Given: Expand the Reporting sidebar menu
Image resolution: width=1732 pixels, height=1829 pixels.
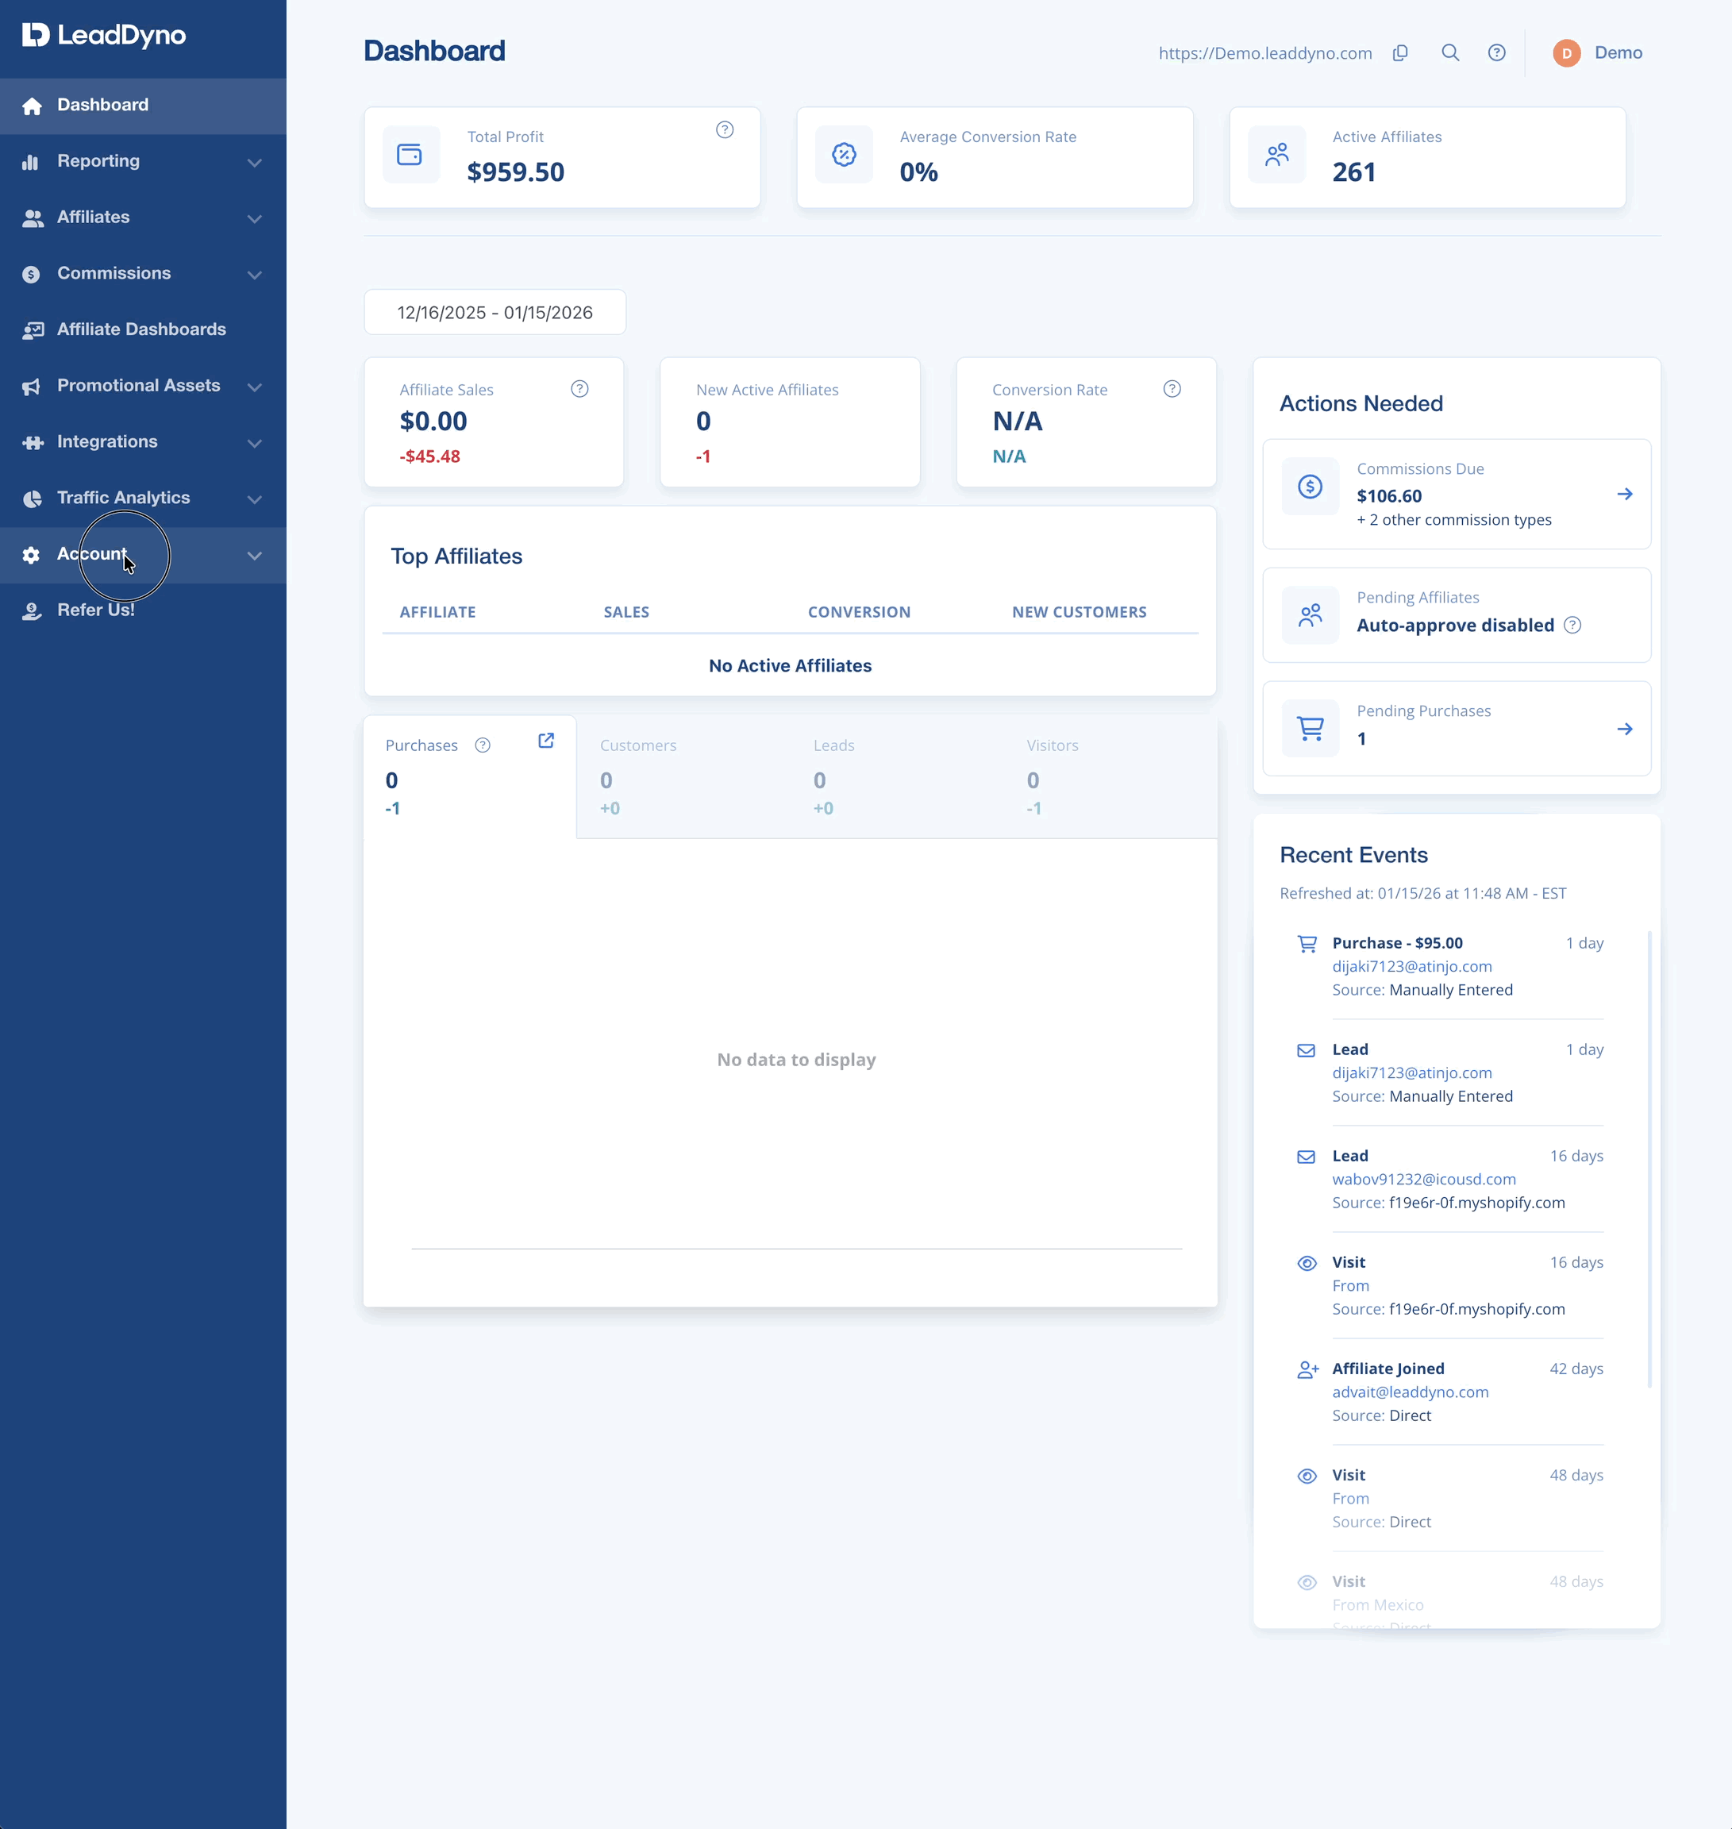Looking at the screenshot, I should click(143, 160).
